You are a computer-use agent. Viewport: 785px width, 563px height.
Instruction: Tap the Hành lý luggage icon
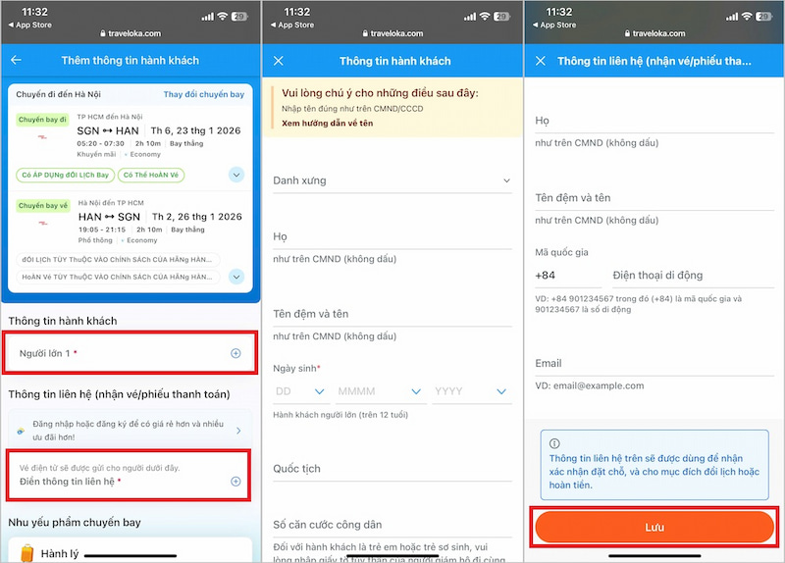(x=27, y=553)
